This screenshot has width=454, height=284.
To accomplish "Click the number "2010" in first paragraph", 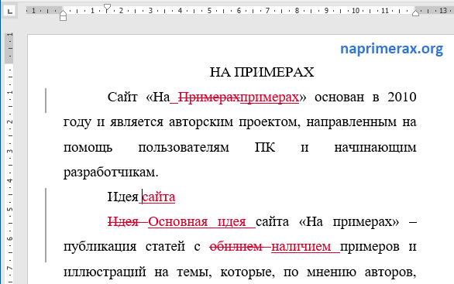I will pos(402,98).
